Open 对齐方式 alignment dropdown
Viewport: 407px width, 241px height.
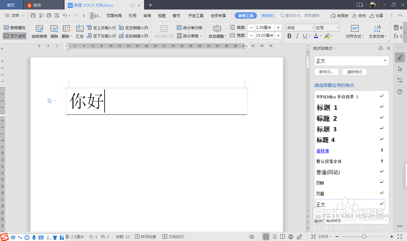click(355, 32)
